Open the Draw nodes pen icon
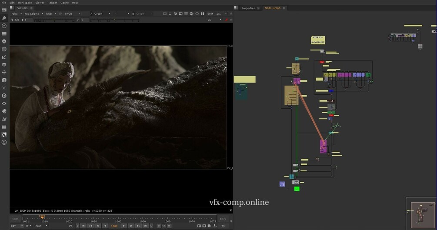The height and width of the screenshot is (230, 437). click(4, 18)
